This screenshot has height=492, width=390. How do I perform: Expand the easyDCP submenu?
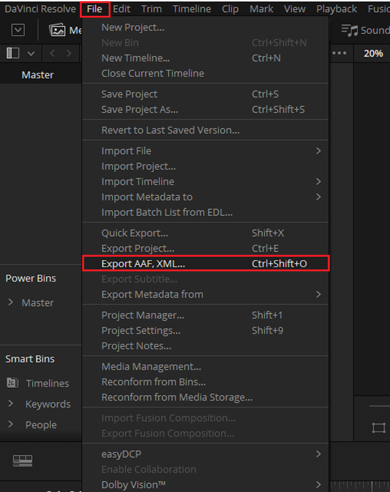click(x=205, y=454)
